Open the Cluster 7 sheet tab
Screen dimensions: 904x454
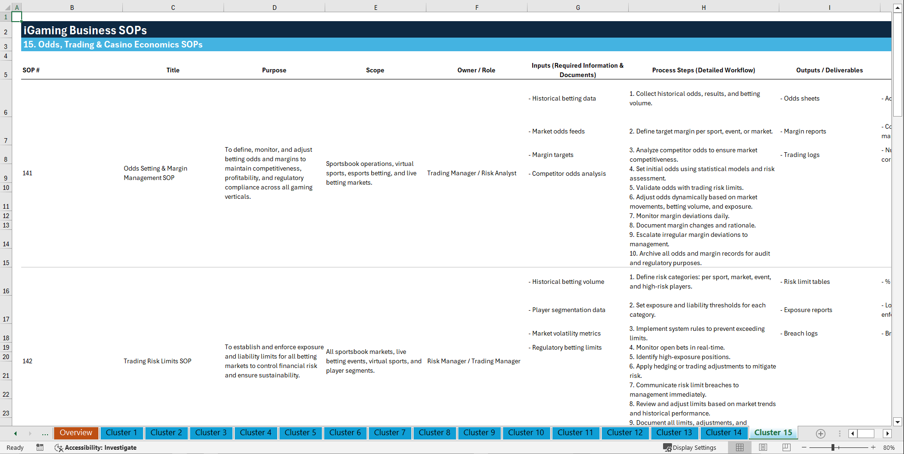click(390, 433)
